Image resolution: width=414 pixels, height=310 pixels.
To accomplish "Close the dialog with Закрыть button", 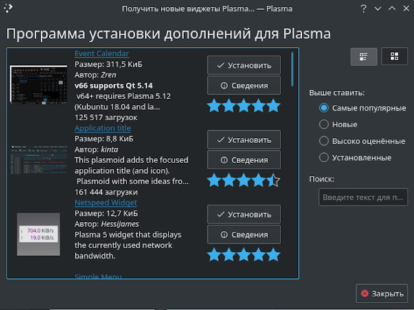I will pos(382,293).
